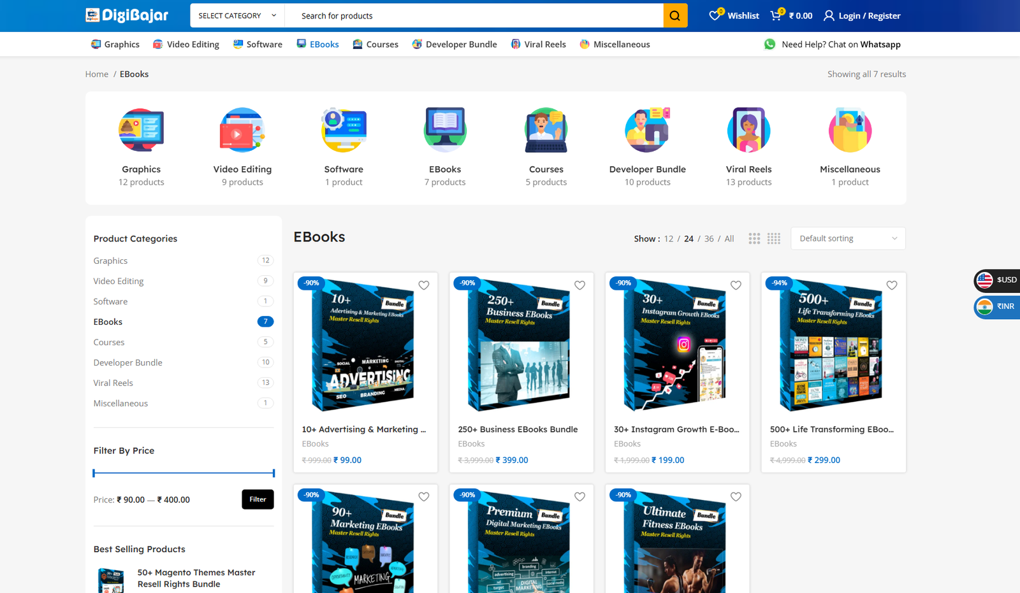This screenshot has width=1020, height=593.
Task: Select the EBooks category circle icon
Action: click(x=445, y=130)
